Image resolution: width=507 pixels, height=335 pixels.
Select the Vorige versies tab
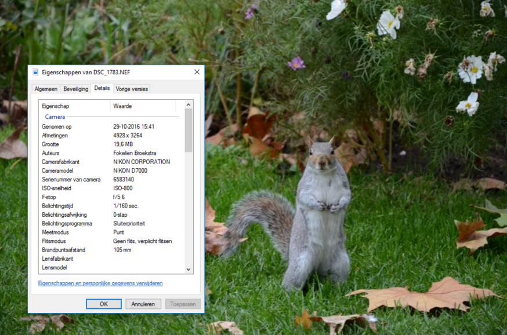coord(132,89)
